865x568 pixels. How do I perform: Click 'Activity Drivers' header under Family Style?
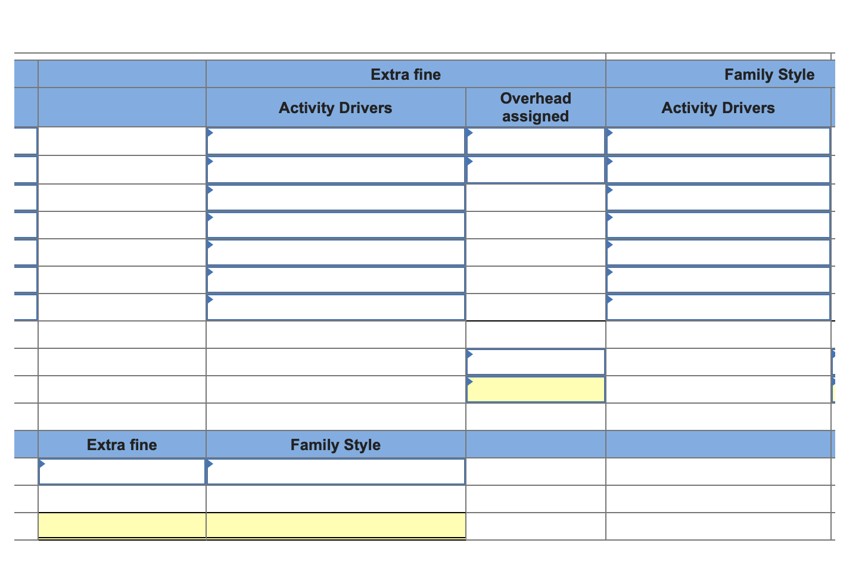[x=718, y=108]
